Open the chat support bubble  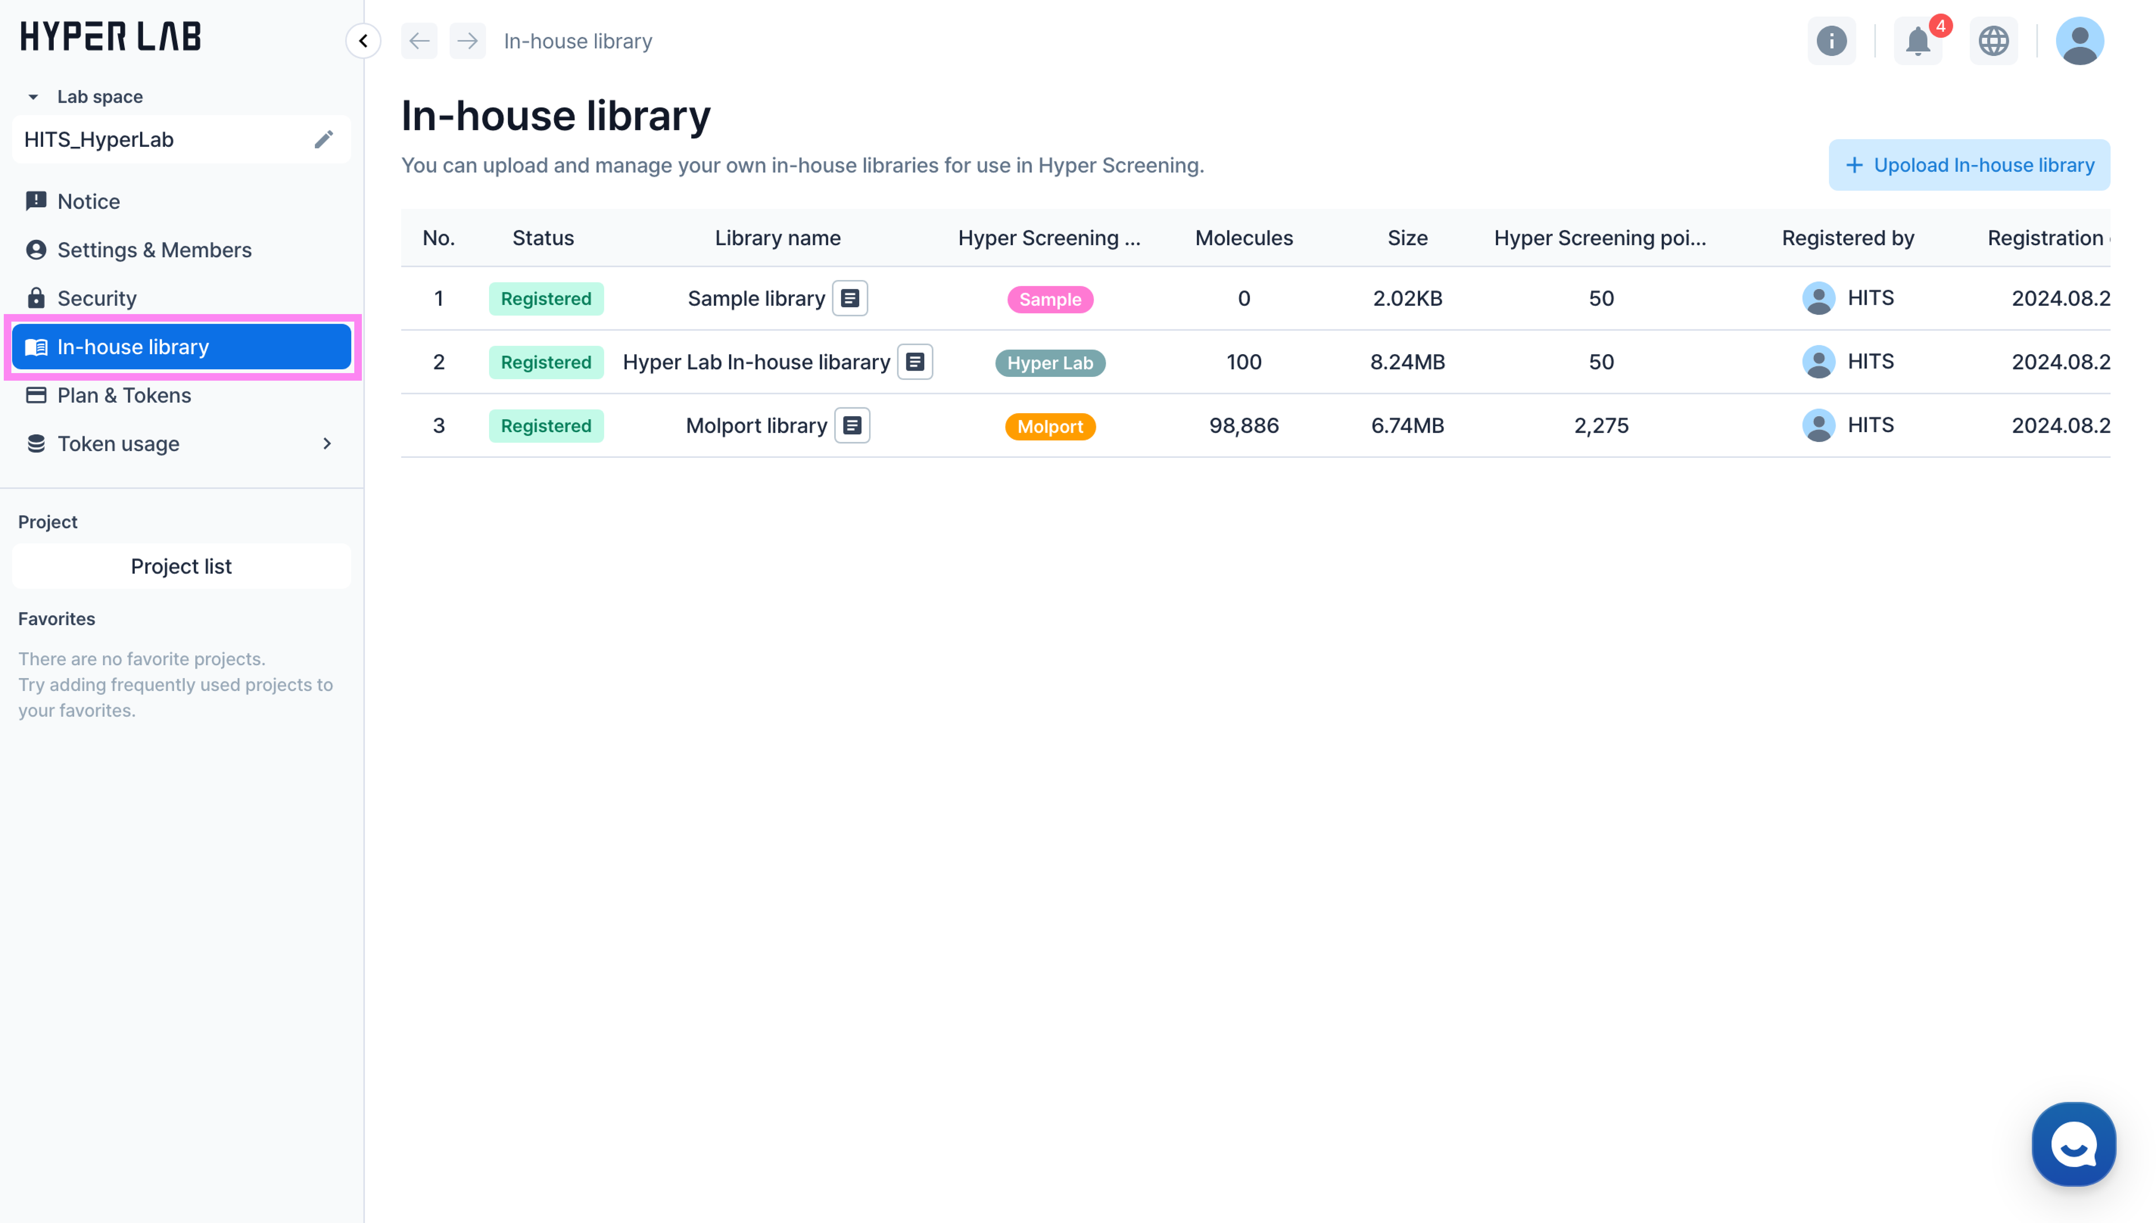point(2073,1144)
